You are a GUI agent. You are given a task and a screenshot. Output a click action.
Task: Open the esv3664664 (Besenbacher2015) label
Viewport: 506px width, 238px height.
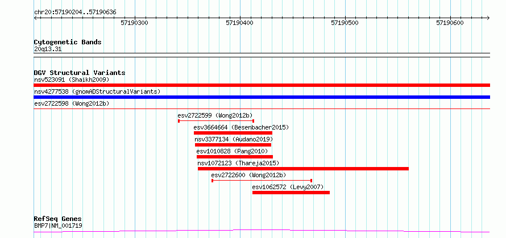[241, 127]
